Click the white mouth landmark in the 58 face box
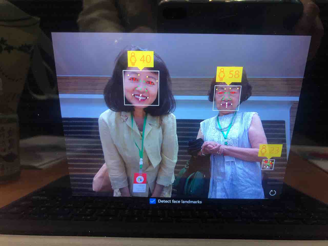The image size is (328, 246). pyautogui.click(x=227, y=105)
